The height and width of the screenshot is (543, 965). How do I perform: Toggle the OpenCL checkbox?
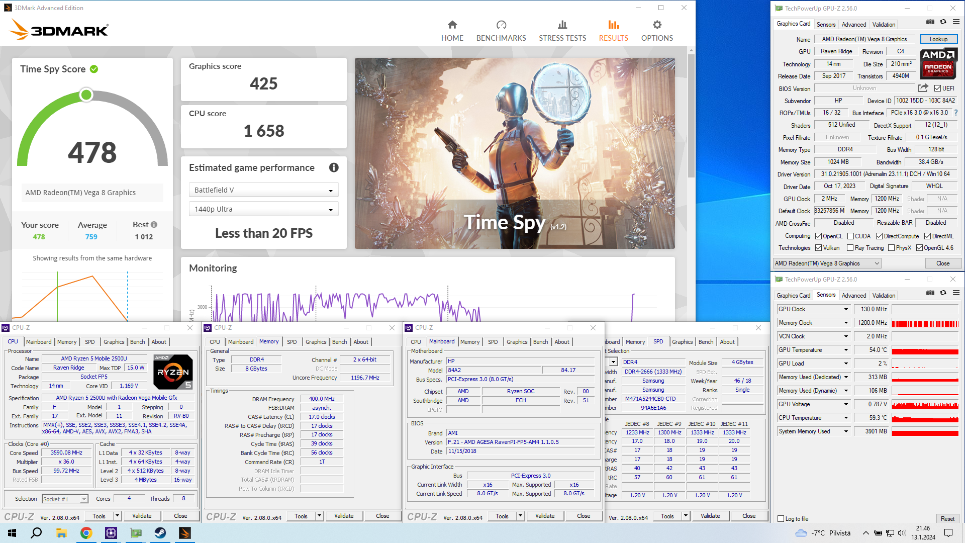[x=818, y=236]
